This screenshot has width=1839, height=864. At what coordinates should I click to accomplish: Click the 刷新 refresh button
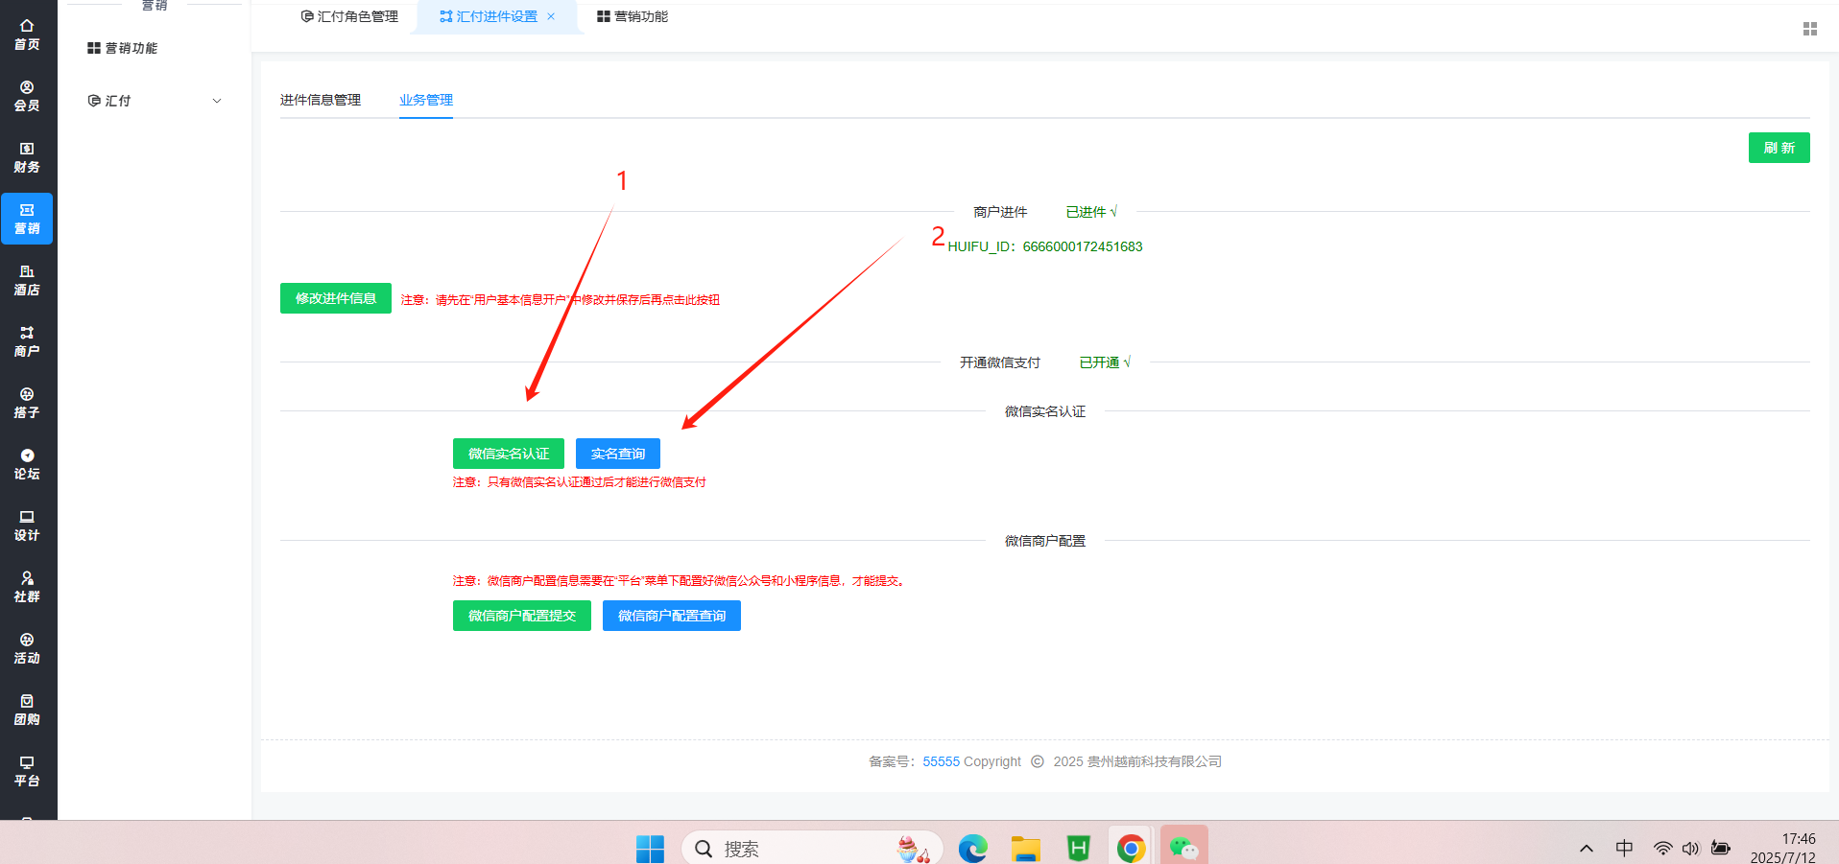point(1779,148)
